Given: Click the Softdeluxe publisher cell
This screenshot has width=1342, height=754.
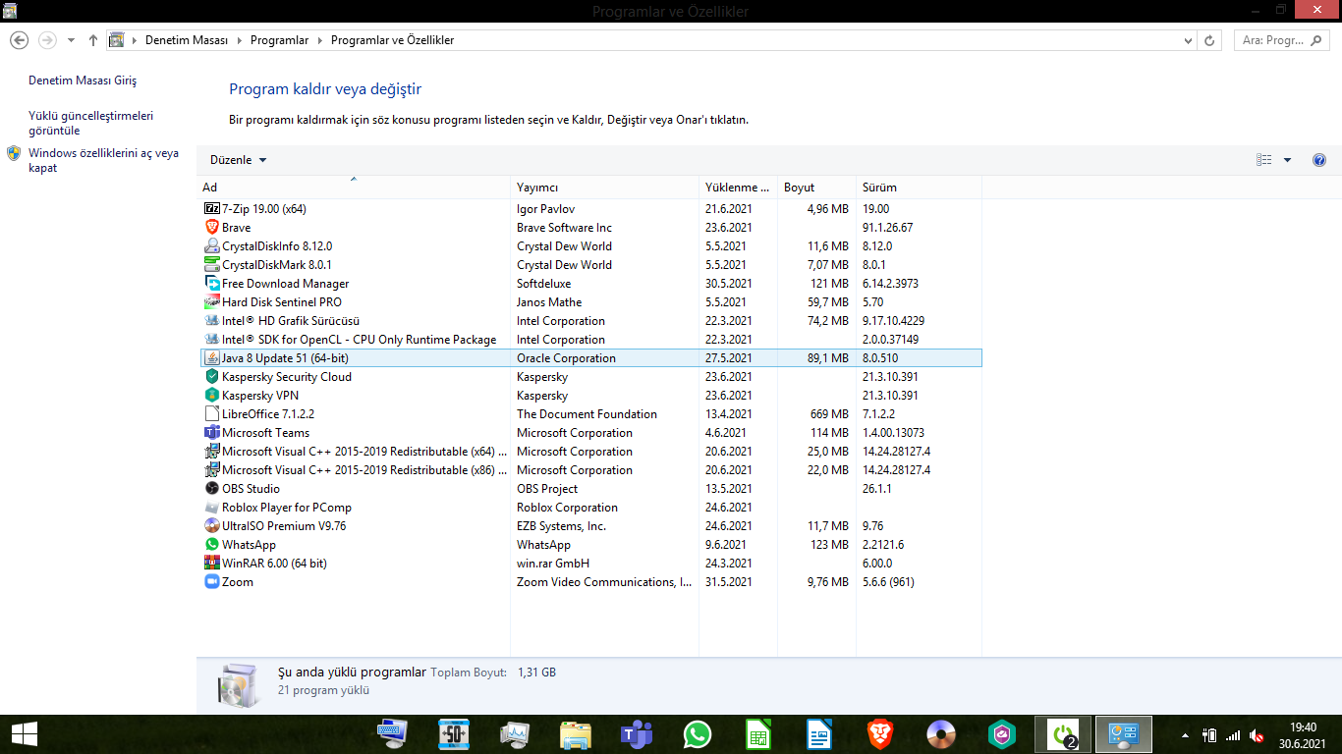Looking at the screenshot, I should pos(543,283).
